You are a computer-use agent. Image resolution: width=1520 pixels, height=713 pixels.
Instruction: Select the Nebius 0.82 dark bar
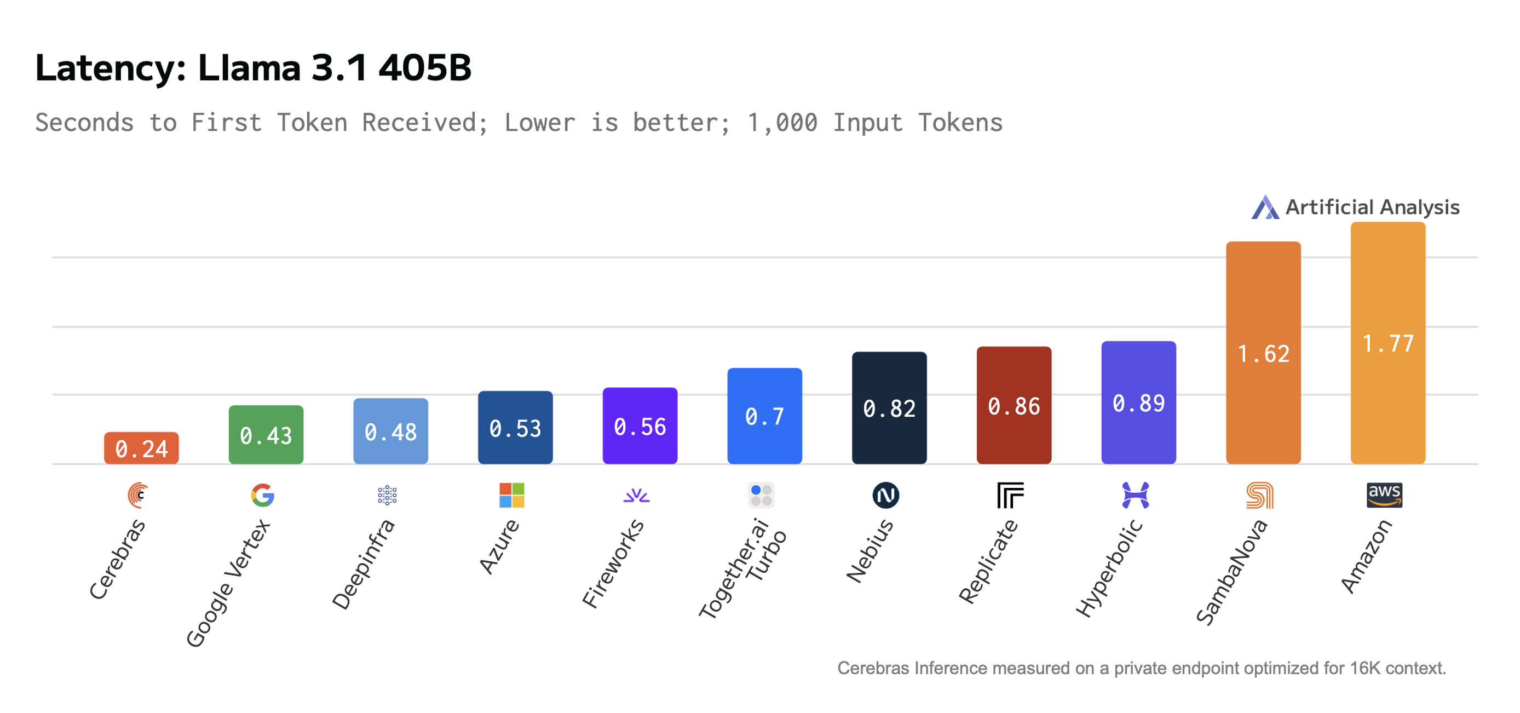[889, 407]
